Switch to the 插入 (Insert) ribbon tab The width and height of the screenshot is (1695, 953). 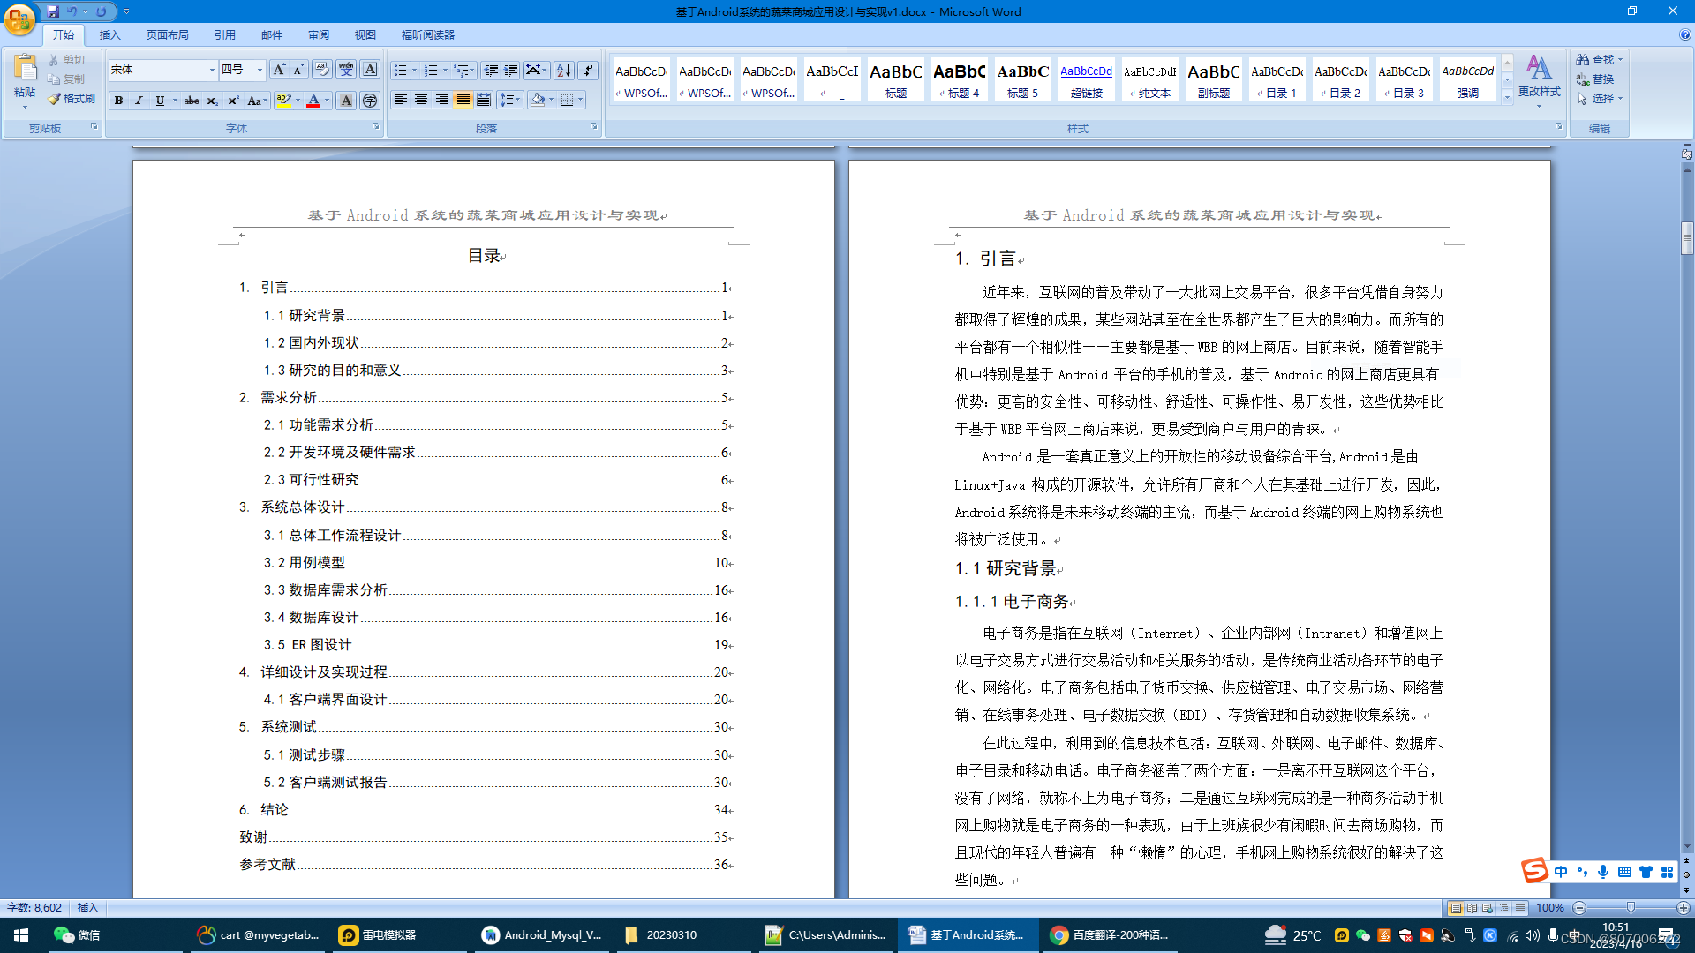point(109,34)
